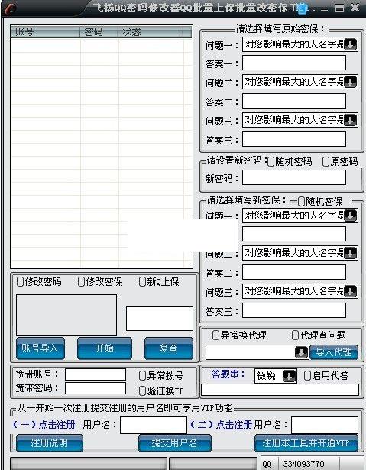Focus the 宽带密码 input field
The width and height of the screenshot is (366, 470).
click(x=96, y=388)
